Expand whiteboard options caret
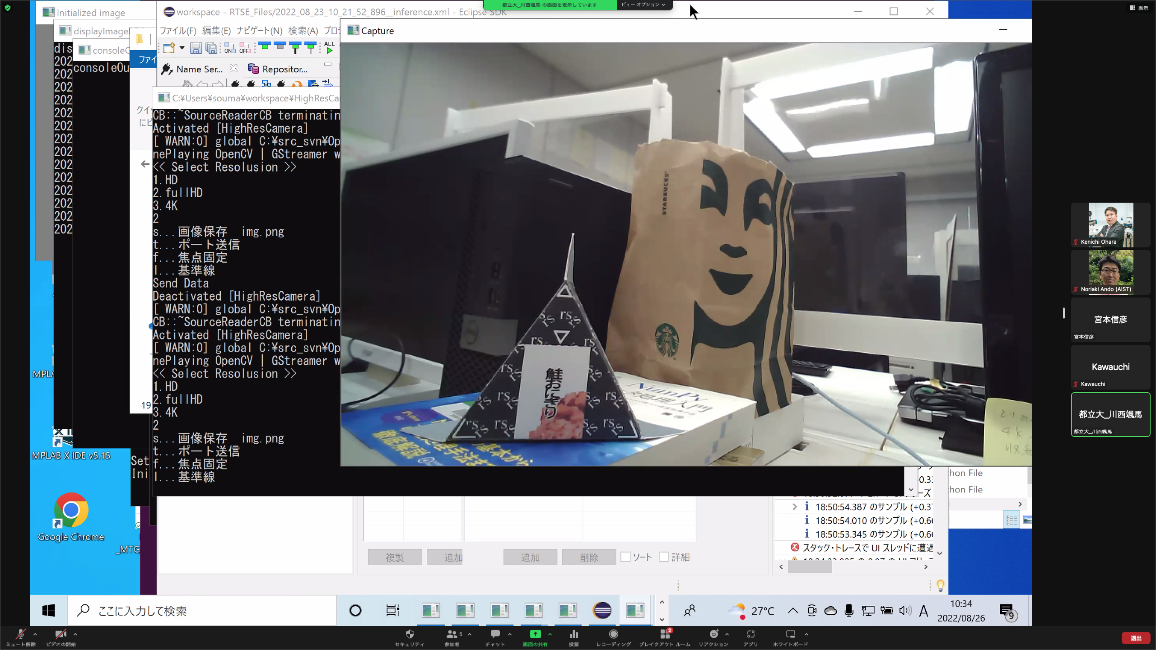This screenshot has width=1156, height=650. [806, 634]
